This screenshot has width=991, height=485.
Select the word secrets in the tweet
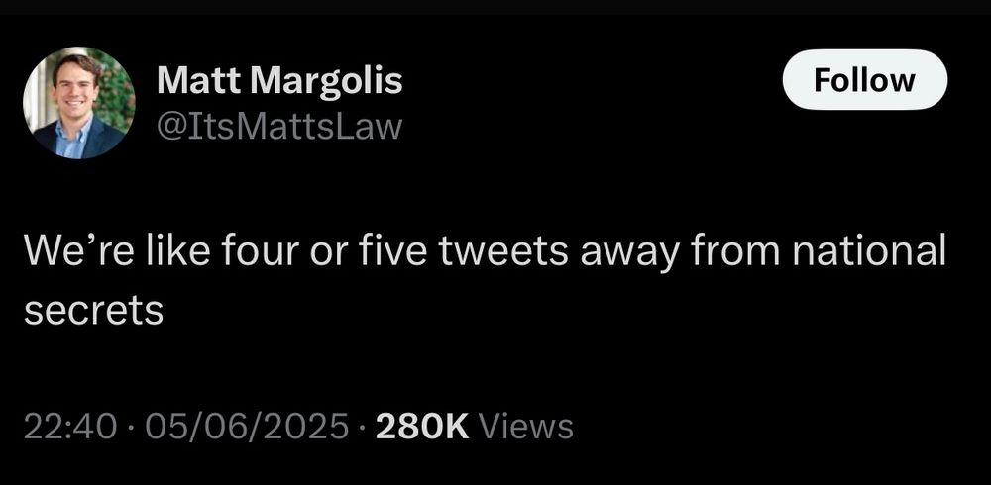point(93,311)
